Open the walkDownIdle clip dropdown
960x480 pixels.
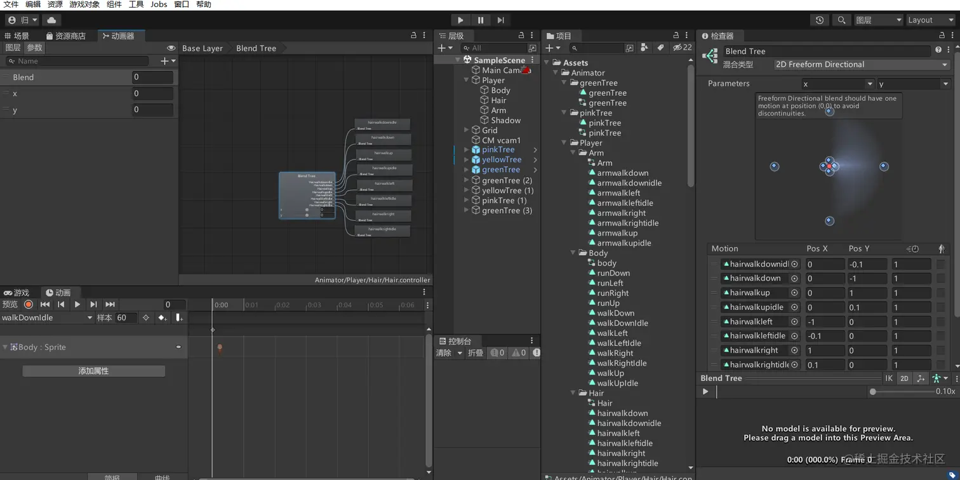(x=47, y=318)
